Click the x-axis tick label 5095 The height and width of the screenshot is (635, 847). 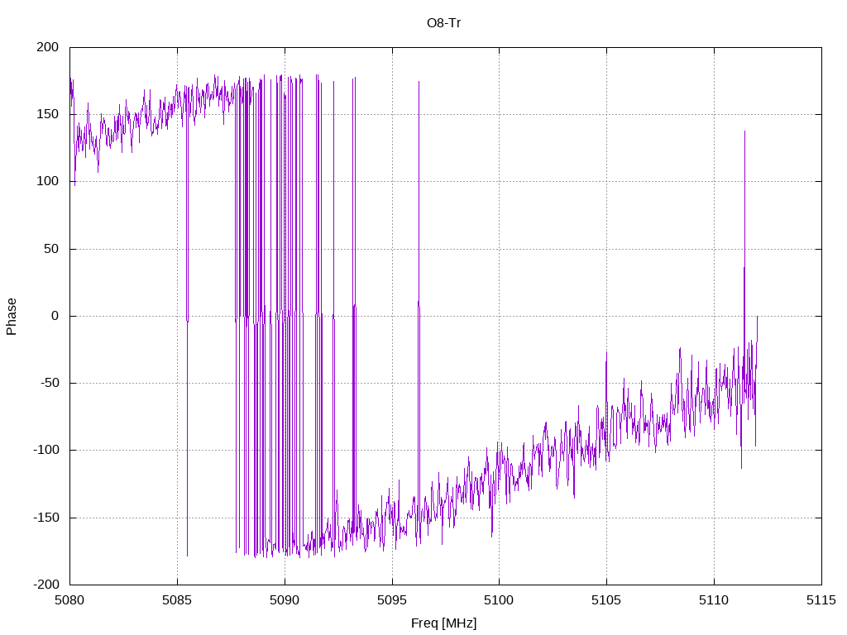[391, 600]
